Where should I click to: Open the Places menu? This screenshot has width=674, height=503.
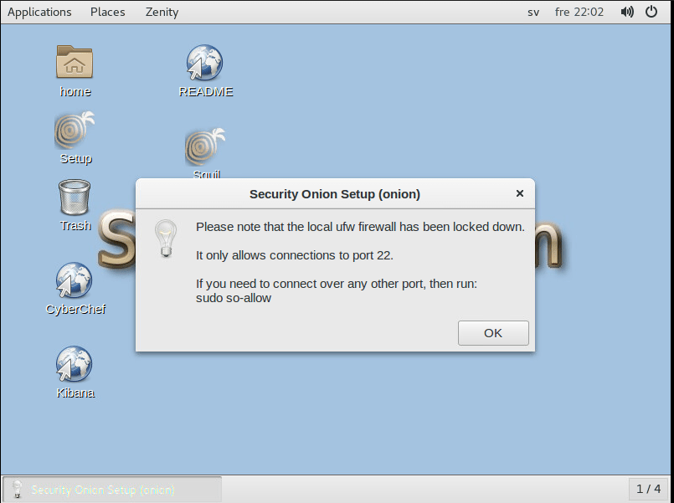click(x=107, y=12)
